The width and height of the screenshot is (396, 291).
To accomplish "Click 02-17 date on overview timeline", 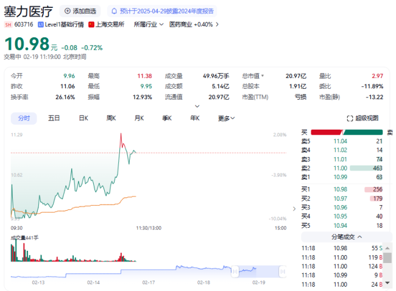I will click(149, 282).
